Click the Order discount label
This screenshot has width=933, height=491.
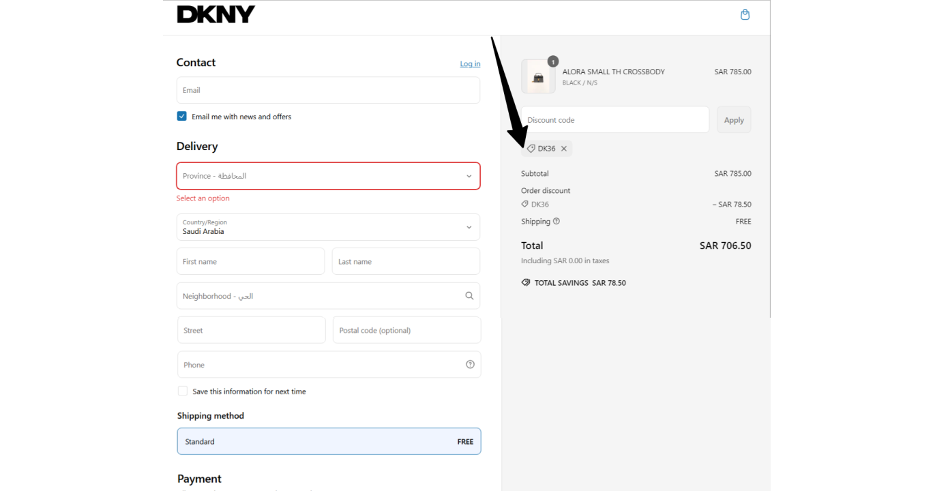[x=546, y=191]
